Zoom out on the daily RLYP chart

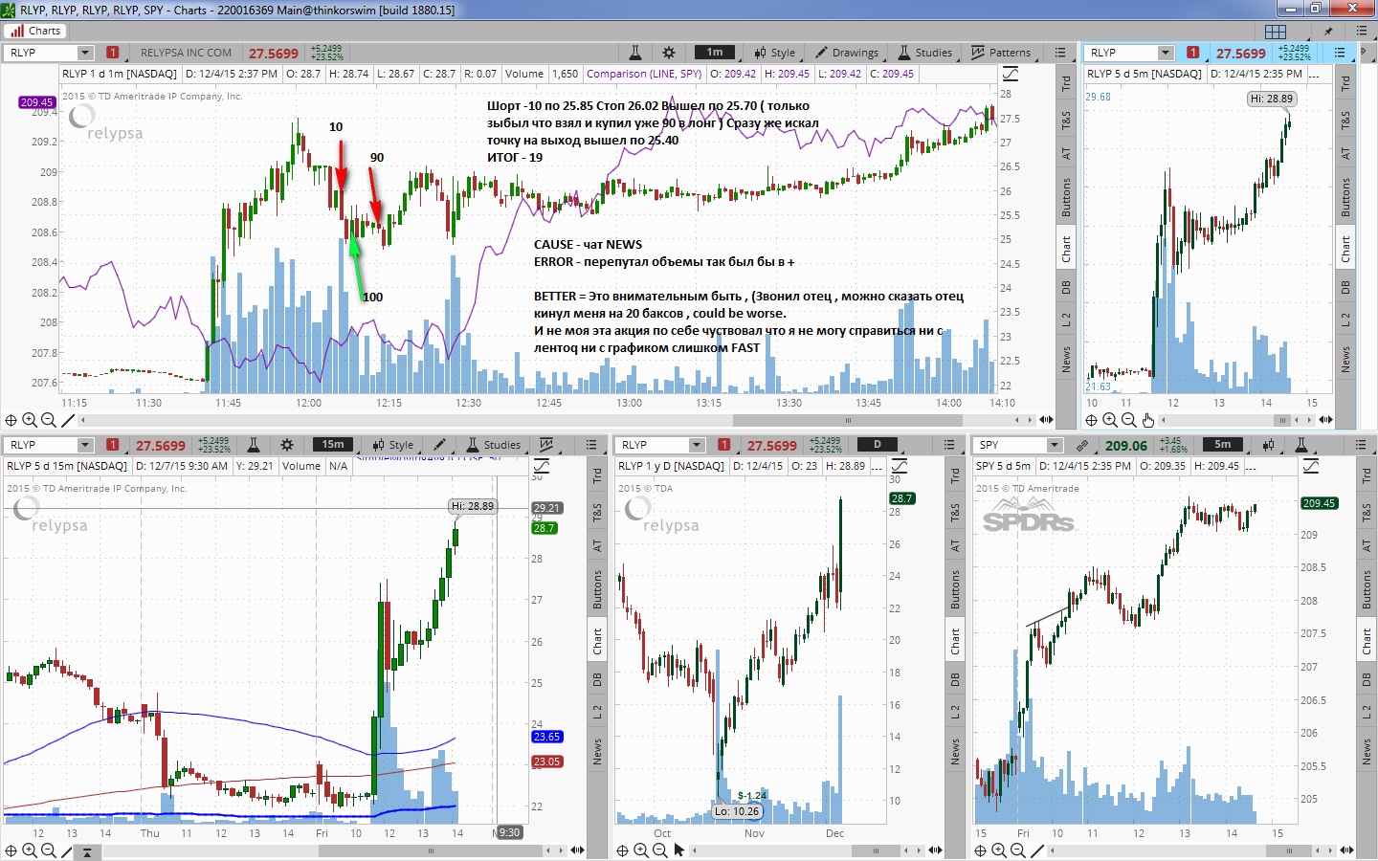coord(660,850)
